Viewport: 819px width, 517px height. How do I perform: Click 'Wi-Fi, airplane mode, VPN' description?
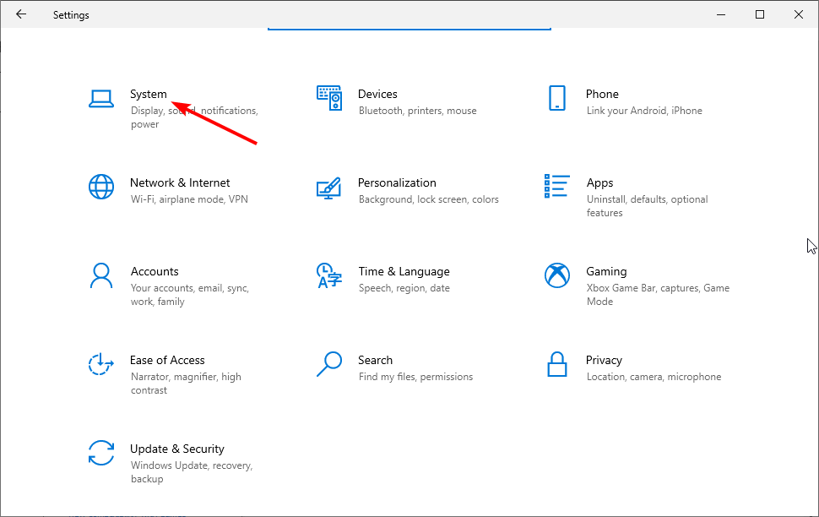coord(189,199)
